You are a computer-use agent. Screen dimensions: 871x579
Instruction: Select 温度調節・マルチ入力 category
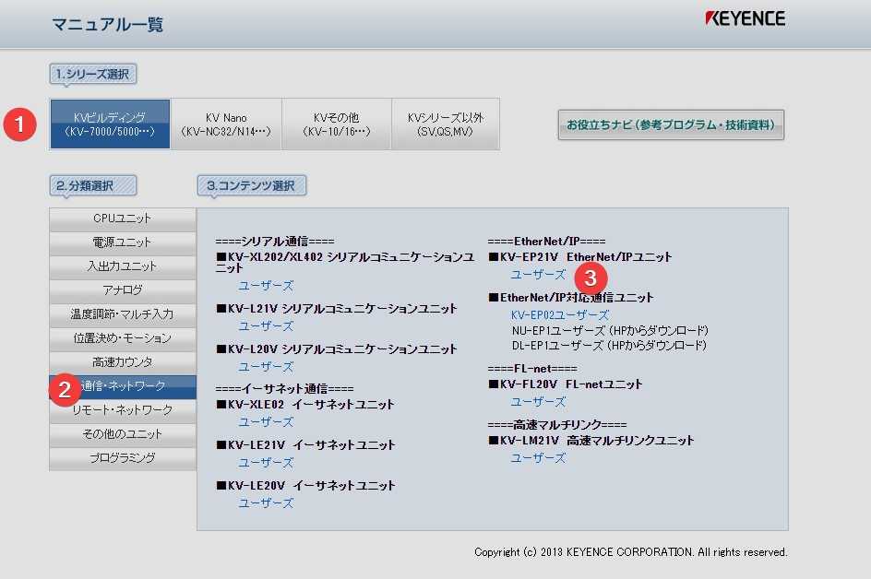(x=123, y=314)
